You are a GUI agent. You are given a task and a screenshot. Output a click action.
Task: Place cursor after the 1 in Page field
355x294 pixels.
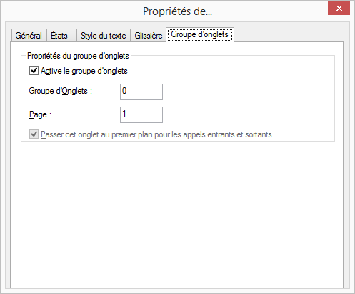[x=126, y=114]
